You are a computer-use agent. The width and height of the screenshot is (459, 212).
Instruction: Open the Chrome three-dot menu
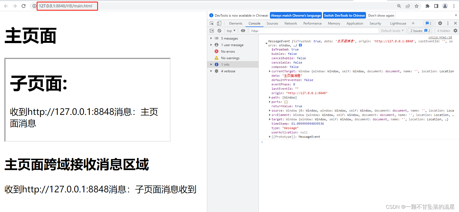coord(454,6)
